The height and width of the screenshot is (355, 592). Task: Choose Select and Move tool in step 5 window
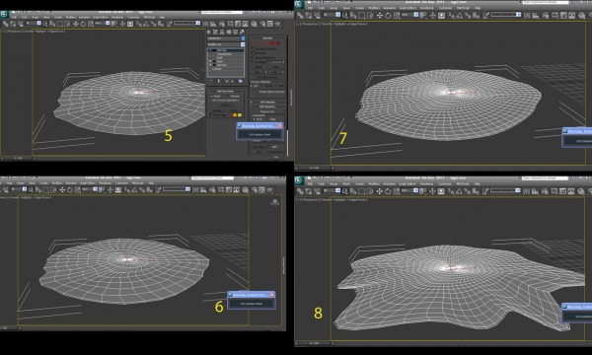click(x=76, y=24)
